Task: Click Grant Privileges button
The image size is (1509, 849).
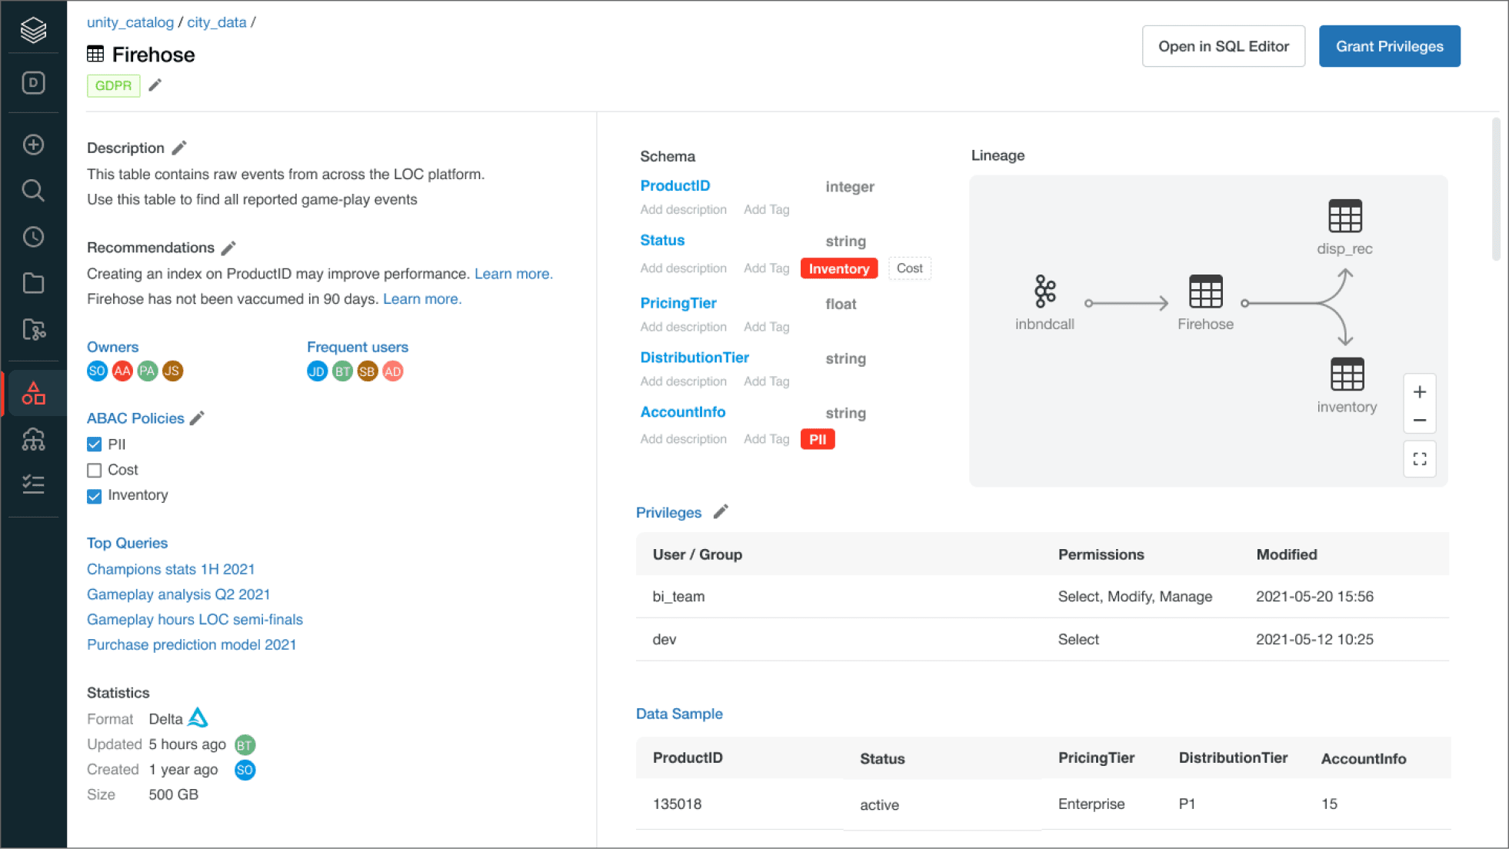Action: click(x=1390, y=47)
